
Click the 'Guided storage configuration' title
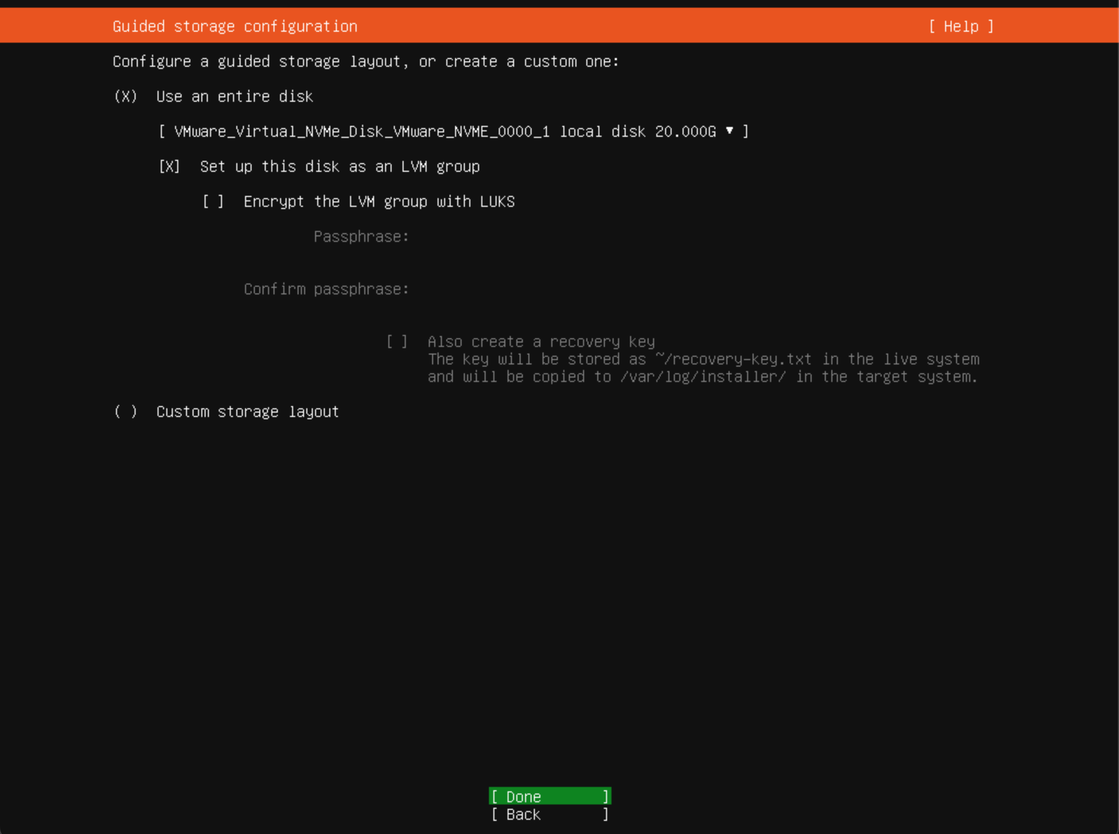[235, 26]
